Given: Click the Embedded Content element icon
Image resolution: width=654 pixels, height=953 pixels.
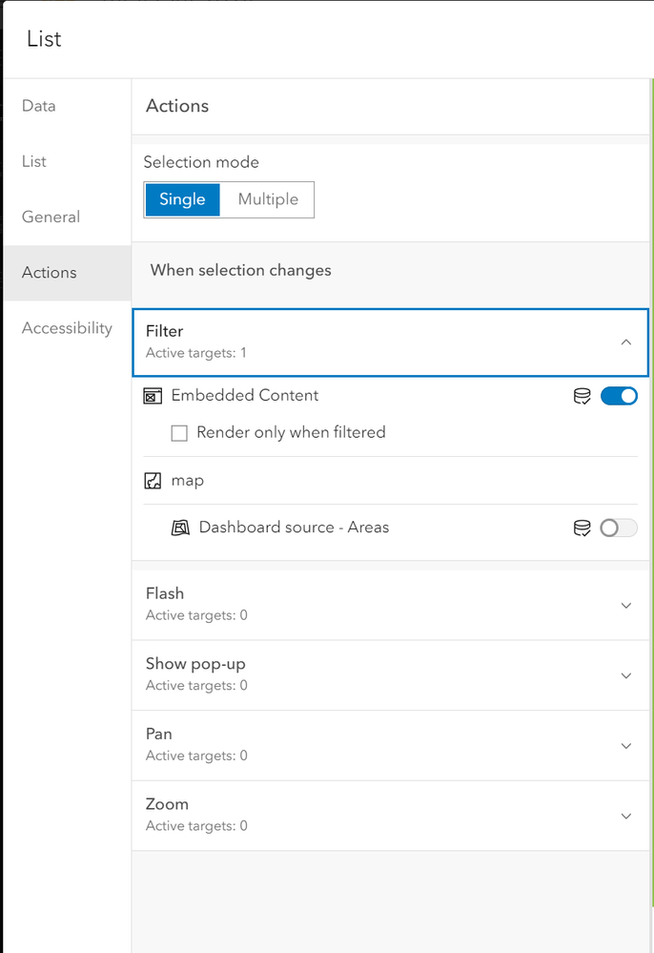Looking at the screenshot, I should [x=153, y=396].
